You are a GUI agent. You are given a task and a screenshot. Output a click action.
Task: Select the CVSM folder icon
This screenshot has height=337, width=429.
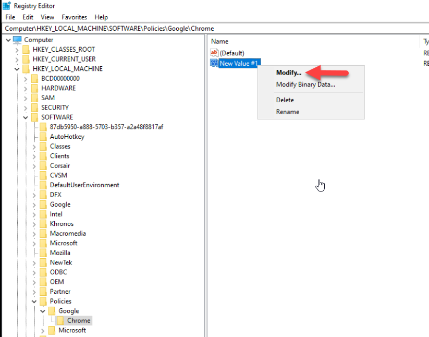point(43,175)
